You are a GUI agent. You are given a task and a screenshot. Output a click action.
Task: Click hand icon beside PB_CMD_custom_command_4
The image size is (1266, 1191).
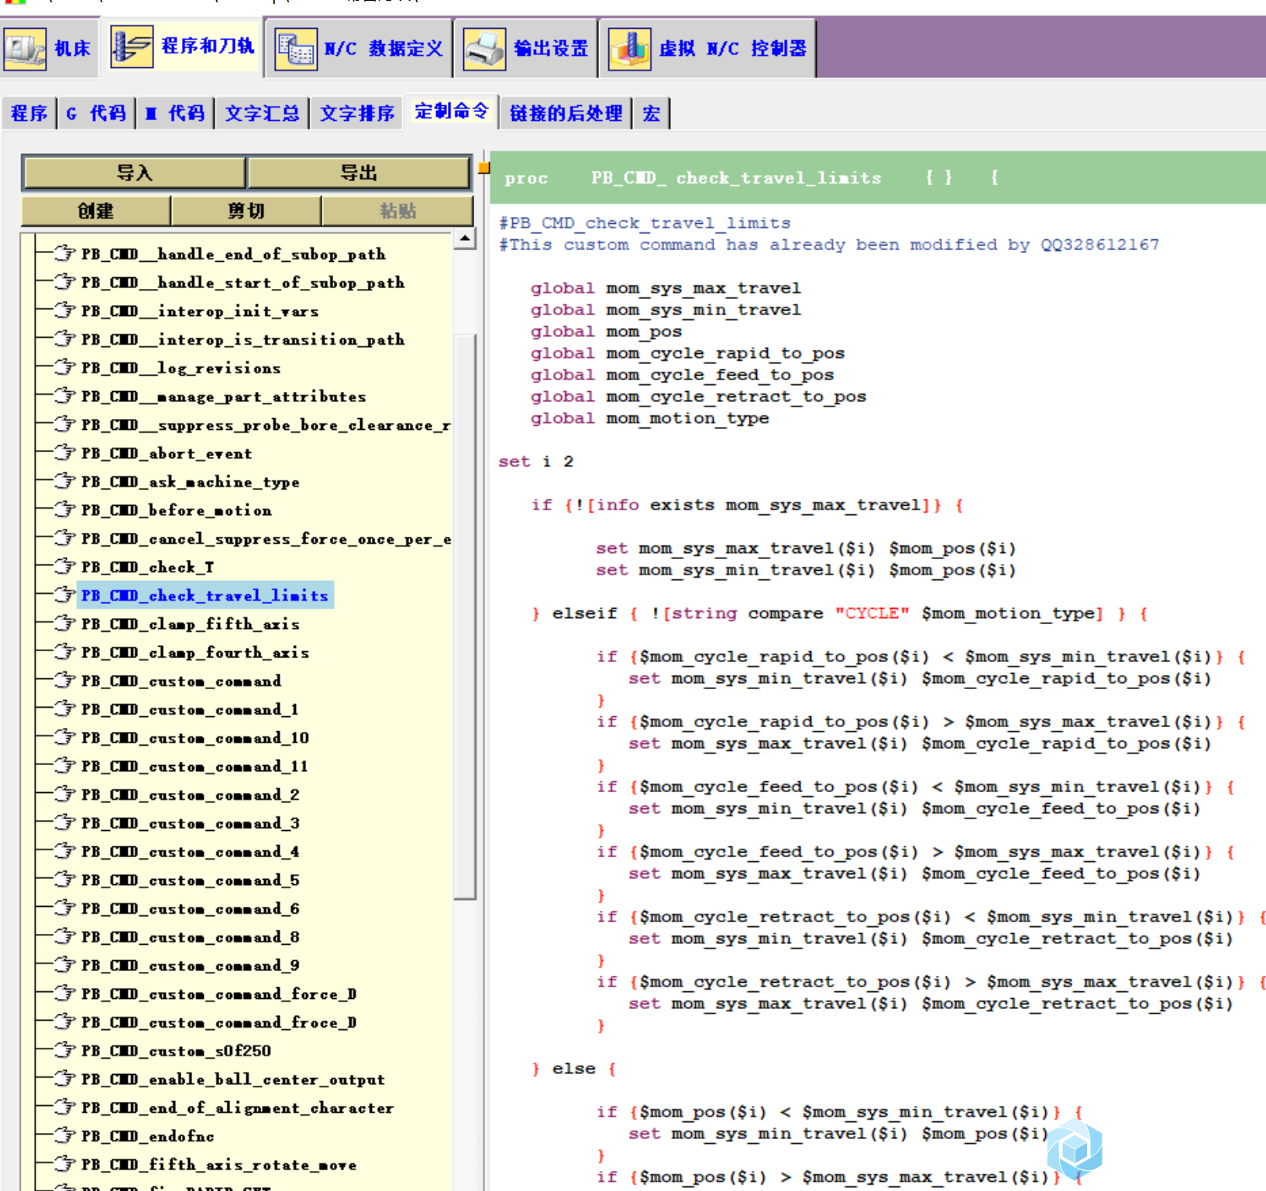(x=64, y=850)
